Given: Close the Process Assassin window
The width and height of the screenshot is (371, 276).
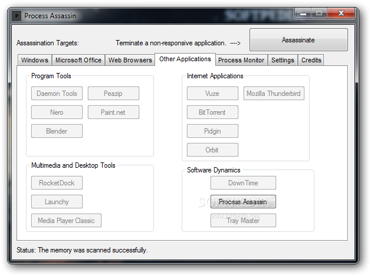Looking at the screenshot, I should click(341, 13).
